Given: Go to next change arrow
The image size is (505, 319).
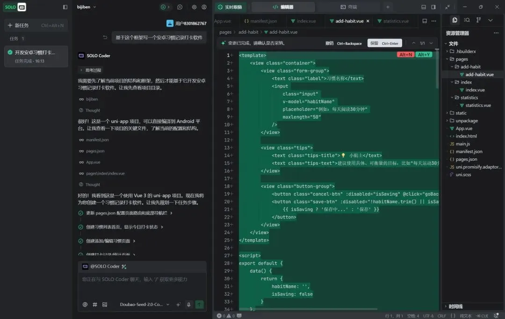Looking at the screenshot, I should (431, 43).
